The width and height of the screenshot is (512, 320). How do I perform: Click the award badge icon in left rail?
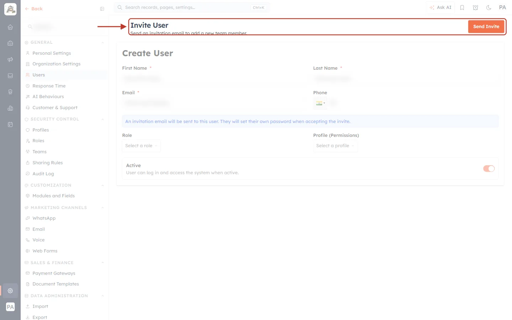click(x=10, y=92)
